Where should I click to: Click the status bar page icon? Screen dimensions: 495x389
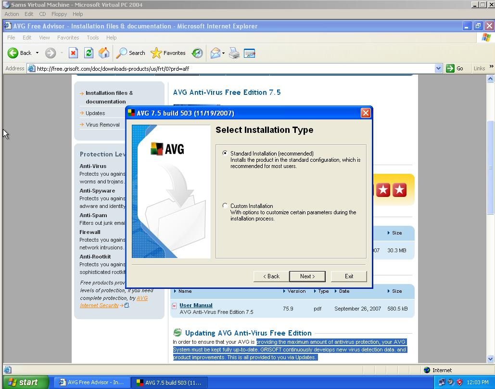pyautogui.click(x=8, y=370)
